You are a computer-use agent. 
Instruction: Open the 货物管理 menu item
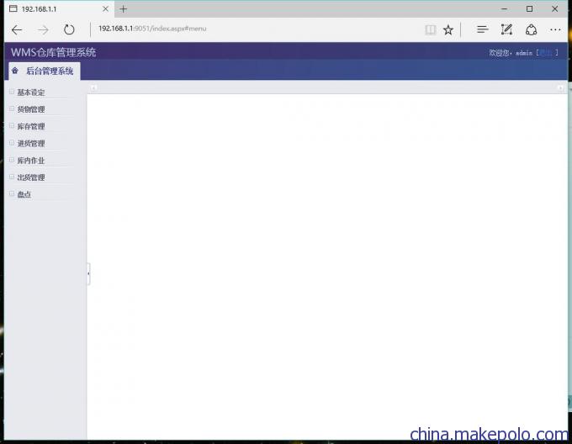[x=31, y=109]
